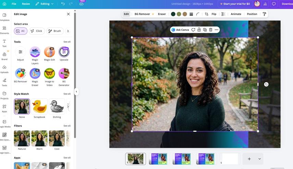293x169 pixels.
Task: Click the Edit toolbar button
Action: pos(126,14)
